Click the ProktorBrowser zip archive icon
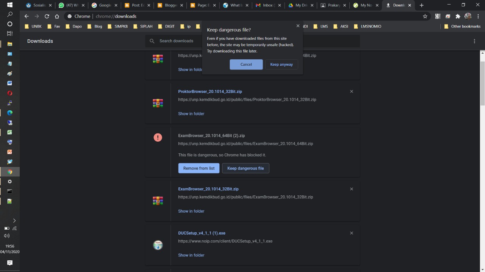 click(158, 103)
